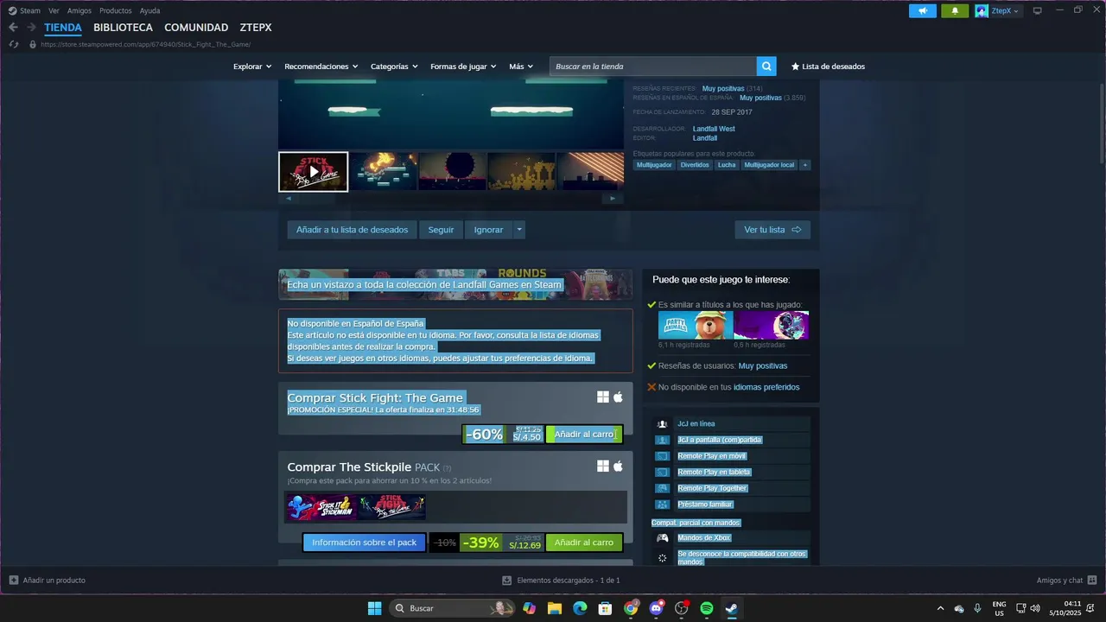The width and height of the screenshot is (1106, 622).
Task: Click the store search magnifier button
Action: [766, 67]
